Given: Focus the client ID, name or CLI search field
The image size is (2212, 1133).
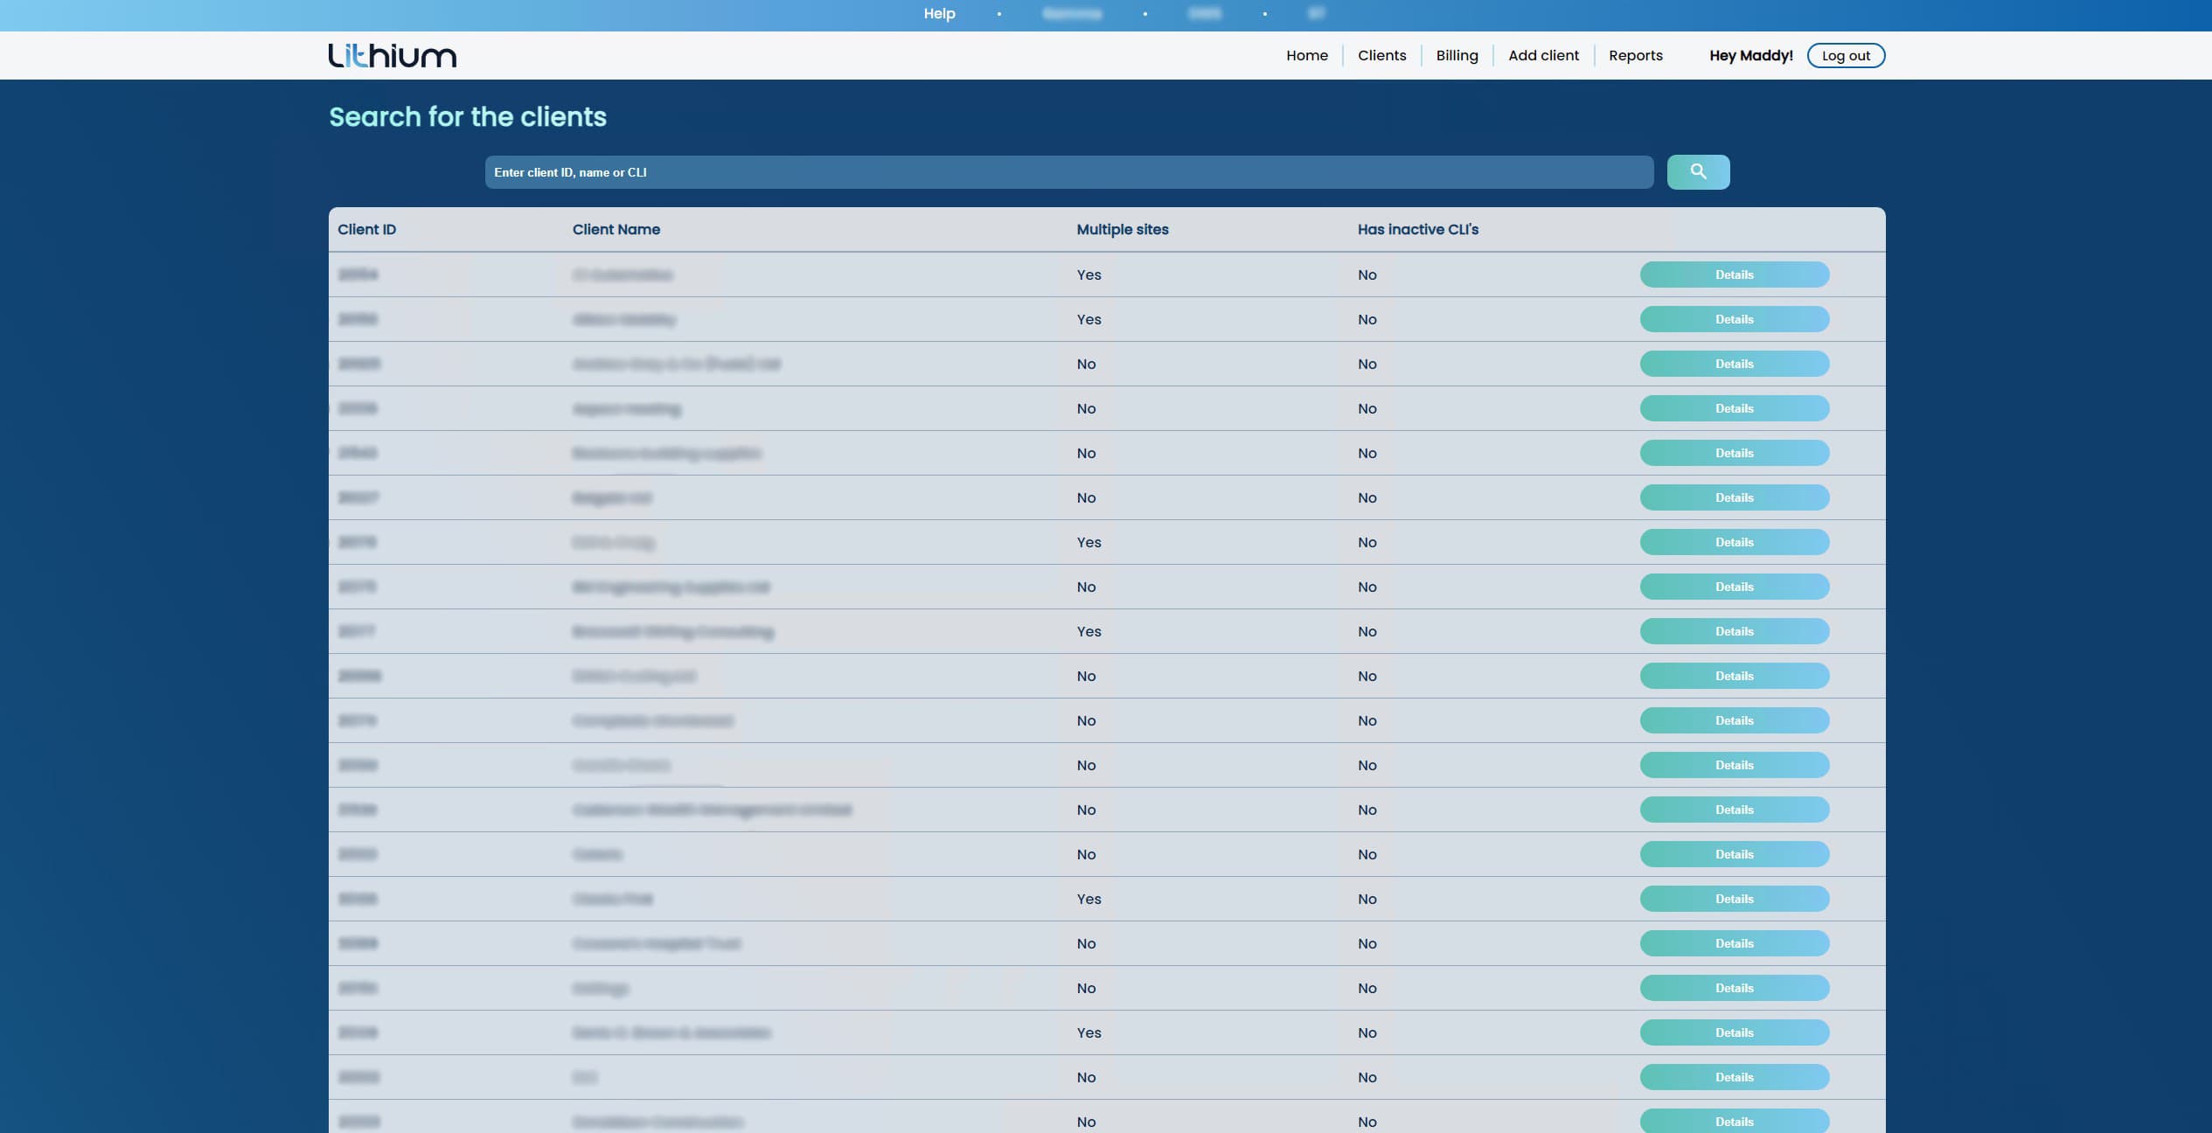Looking at the screenshot, I should click(x=1068, y=172).
